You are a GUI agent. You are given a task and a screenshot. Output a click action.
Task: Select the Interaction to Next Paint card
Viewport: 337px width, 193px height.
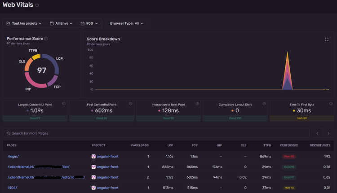168,111
